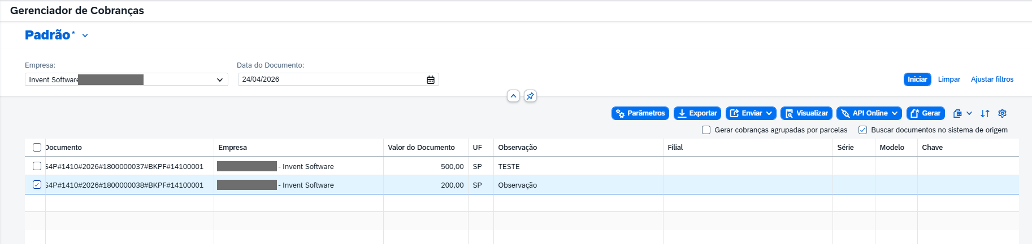Click the Documento column header

pyautogui.click(x=129, y=148)
